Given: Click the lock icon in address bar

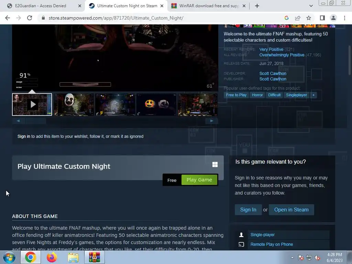Looking at the screenshot, I should pos(43,18).
